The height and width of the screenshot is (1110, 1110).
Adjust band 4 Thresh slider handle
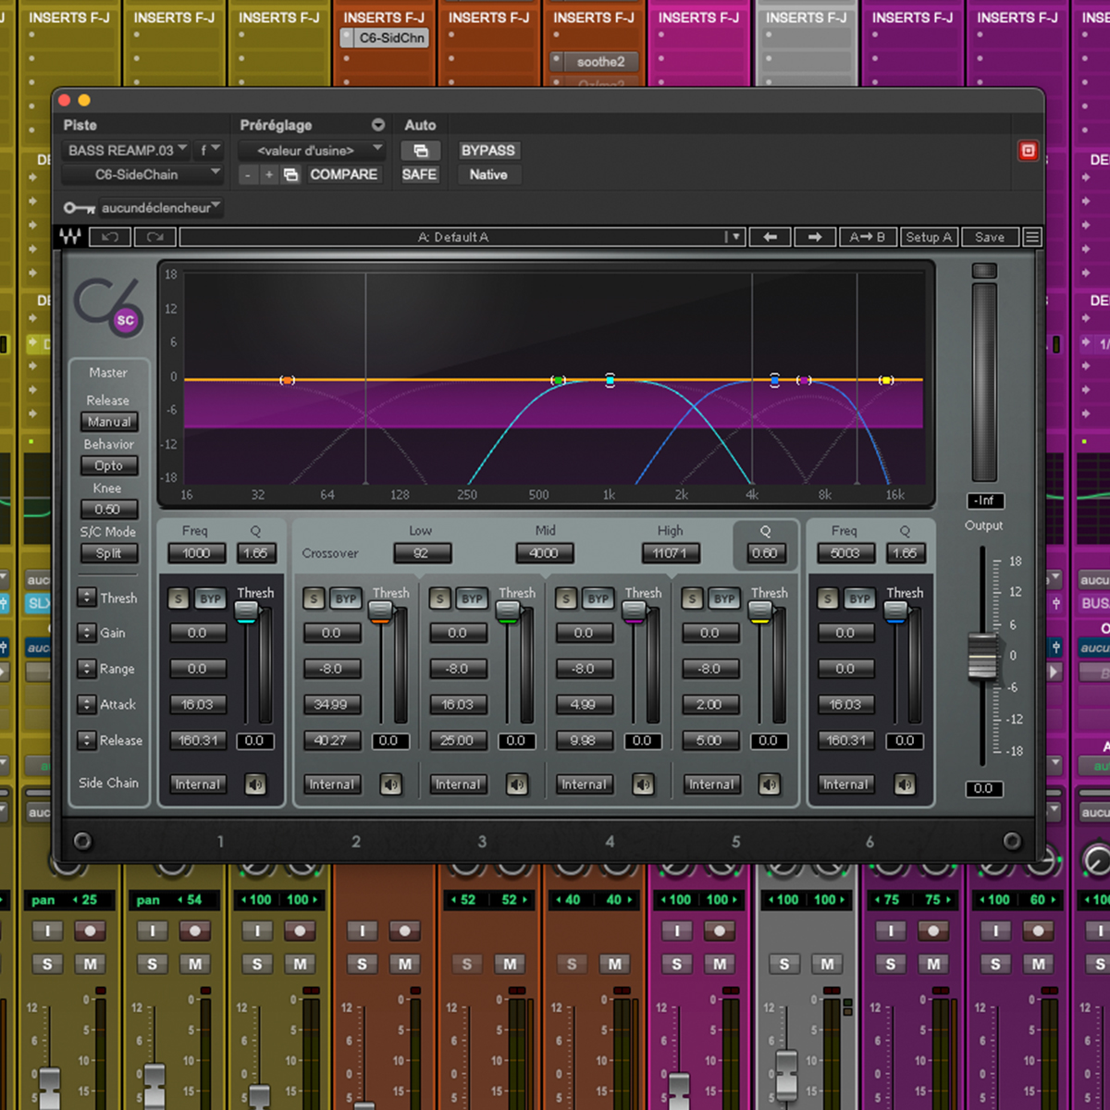[x=634, y=611]
